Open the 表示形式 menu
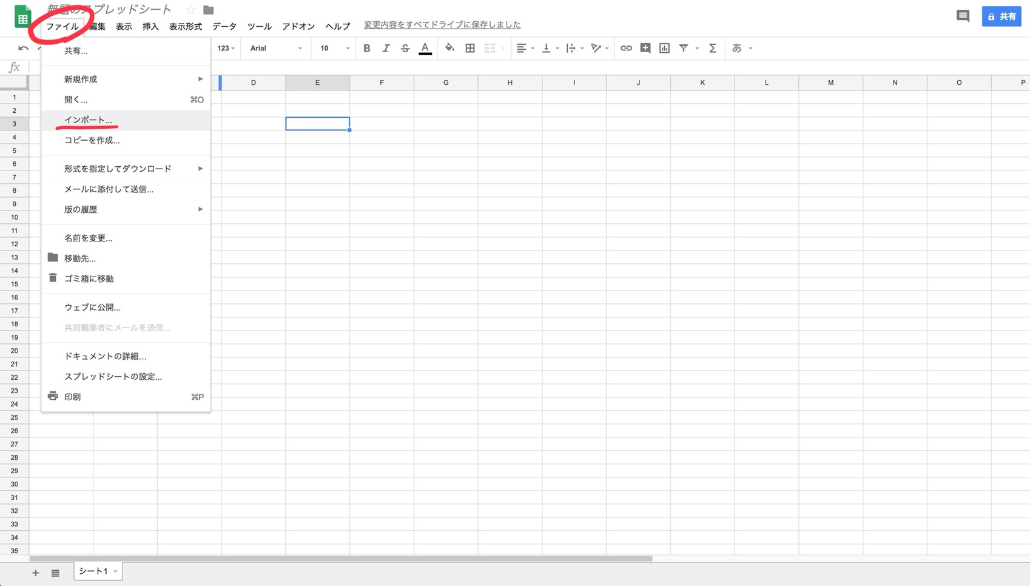1030x586 pixels. (186, 26)
